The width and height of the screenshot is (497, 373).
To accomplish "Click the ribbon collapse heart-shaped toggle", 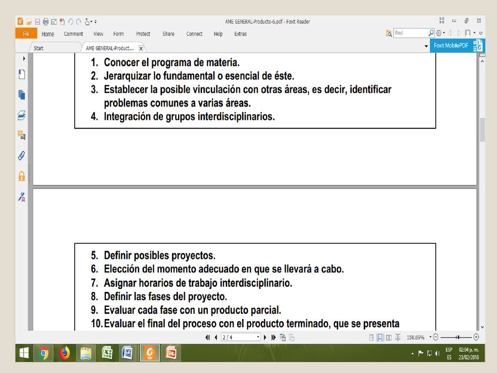I will pyautogui.click(x=481, y=33).
